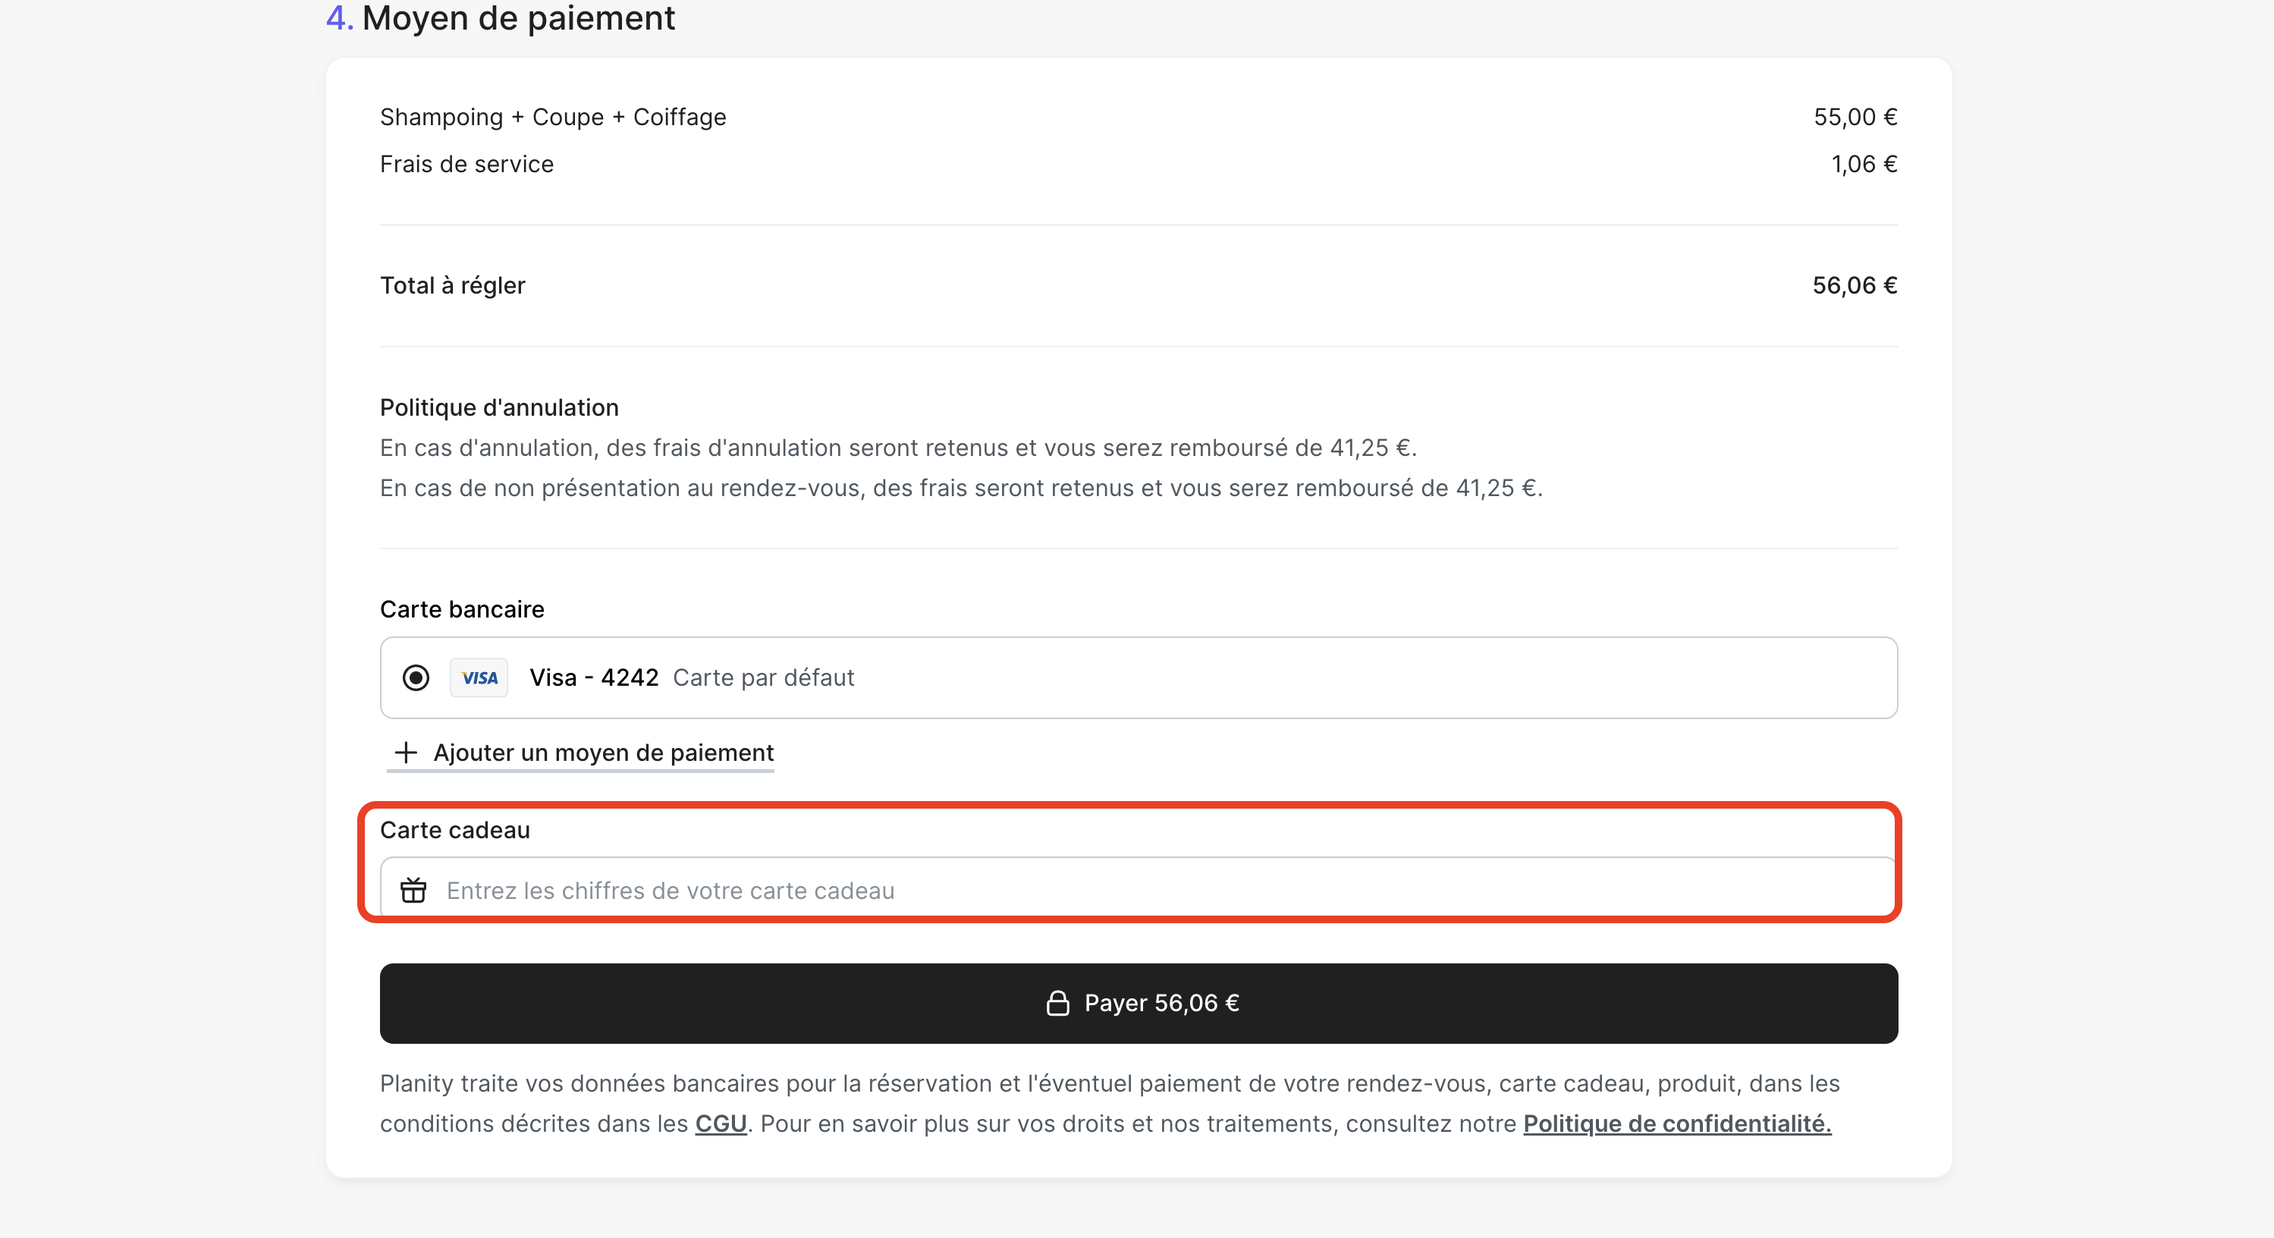The height and width of the screenshot is (1238, 2274).
Task: Open the CGU link
Action: [x=721, y=1123]
